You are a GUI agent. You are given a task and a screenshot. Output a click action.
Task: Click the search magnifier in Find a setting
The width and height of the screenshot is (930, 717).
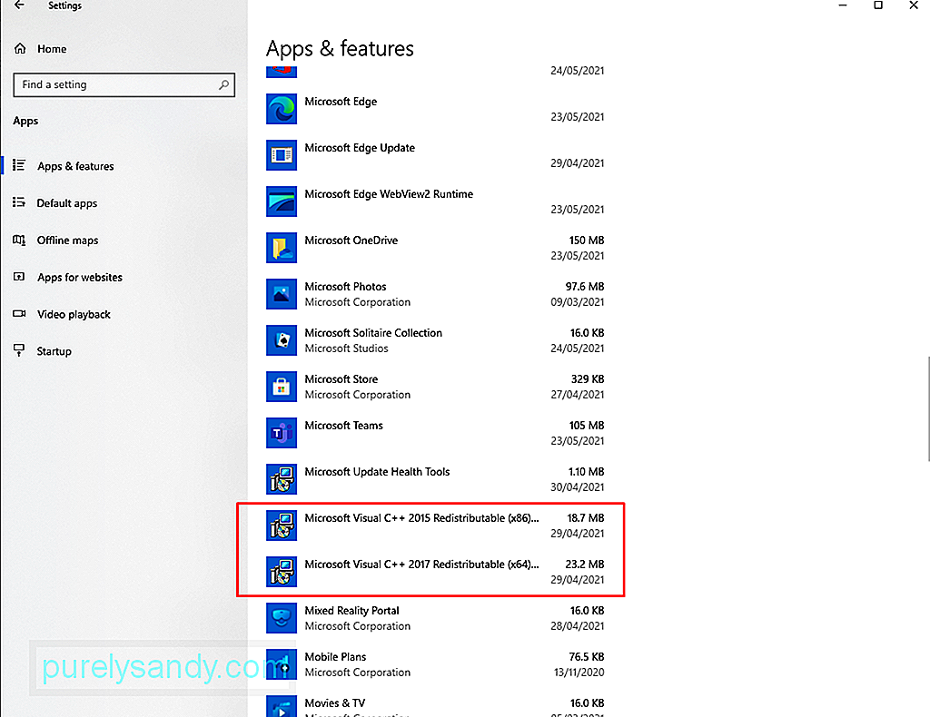[223, 84]
